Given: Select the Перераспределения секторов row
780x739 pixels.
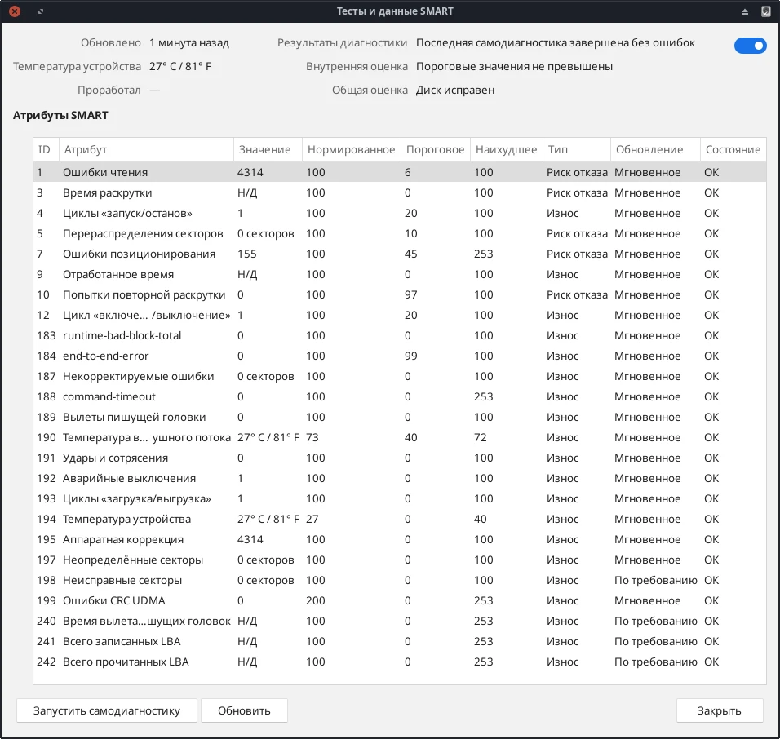Looking at the screenshot, I should point(400,233).
